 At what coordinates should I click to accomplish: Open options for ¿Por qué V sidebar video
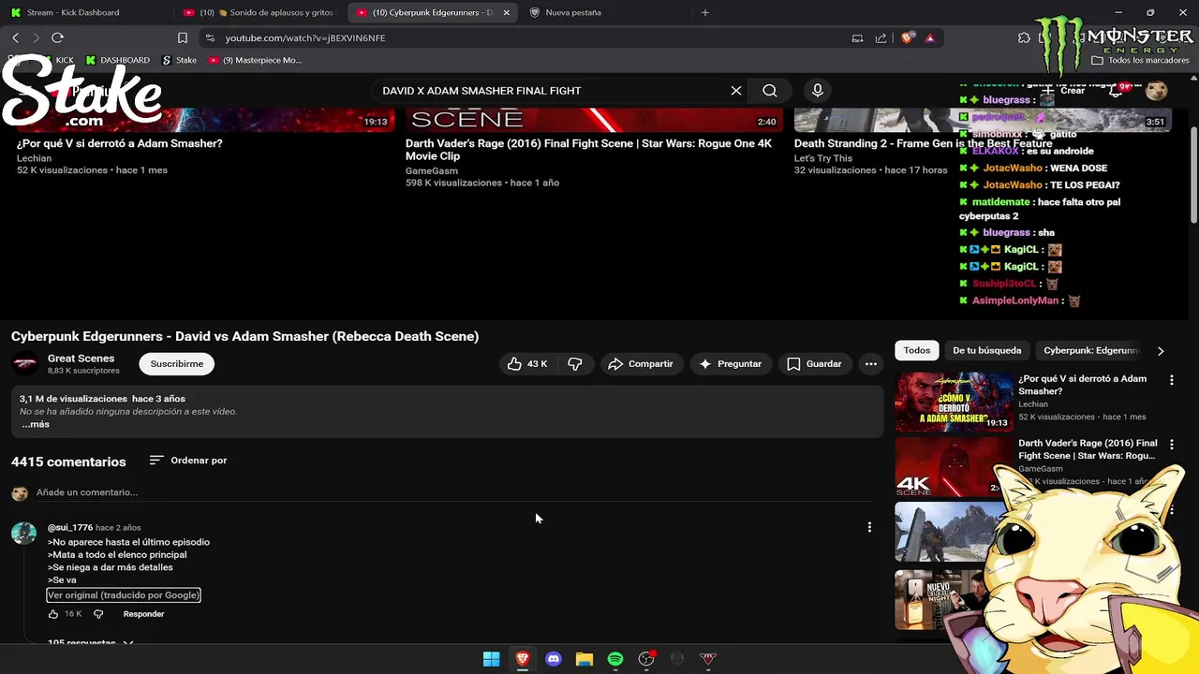(x=1171, y=380)
